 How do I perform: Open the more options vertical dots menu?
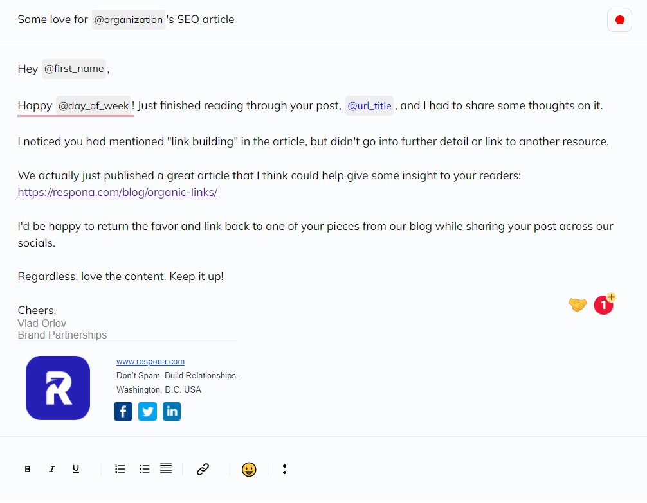click(284, 469)
